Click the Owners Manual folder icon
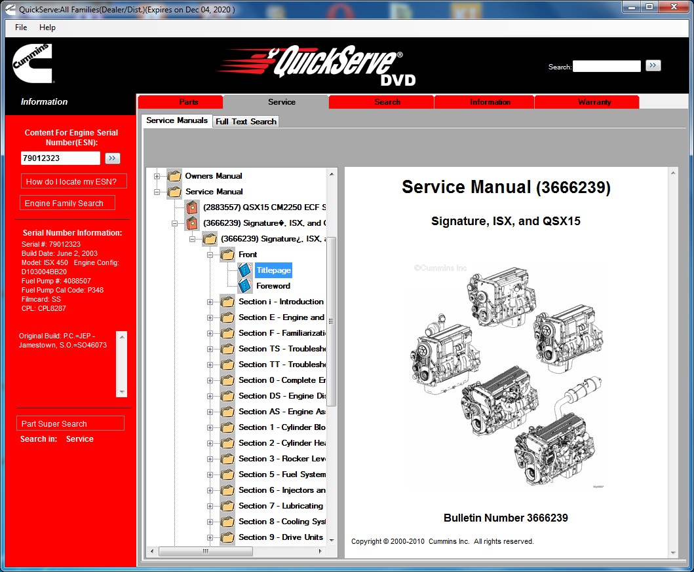This screenshot has height=572, width=694. click(174, 176)
